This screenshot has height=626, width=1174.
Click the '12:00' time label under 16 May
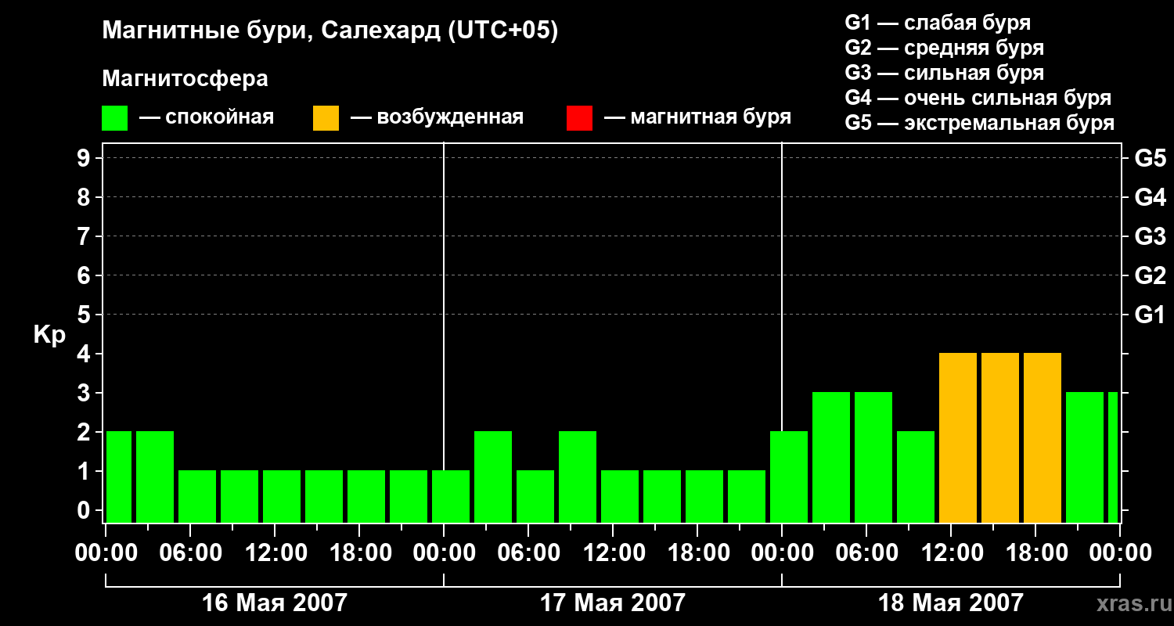[276, 553]
